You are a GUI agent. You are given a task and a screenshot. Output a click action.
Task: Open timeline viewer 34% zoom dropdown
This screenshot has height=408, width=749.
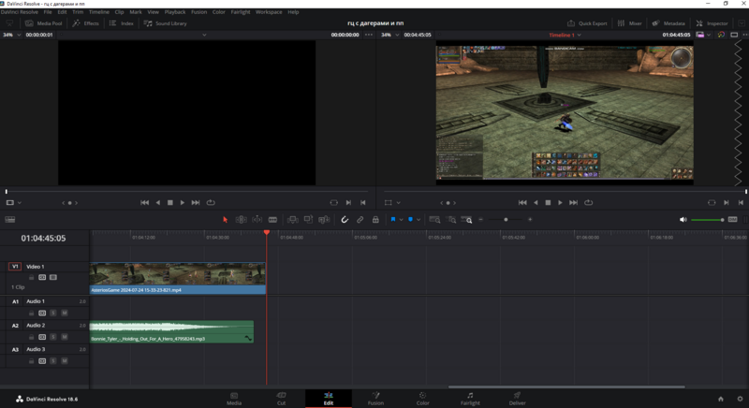click(397, 35)
